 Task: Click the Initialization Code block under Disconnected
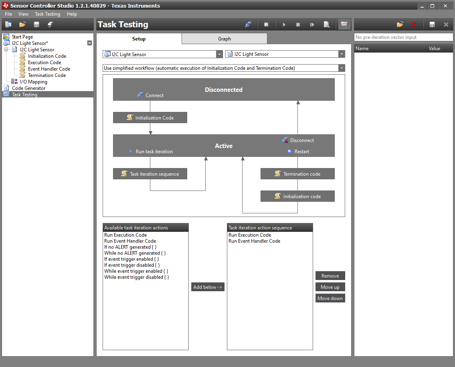[x=150, y=118]
